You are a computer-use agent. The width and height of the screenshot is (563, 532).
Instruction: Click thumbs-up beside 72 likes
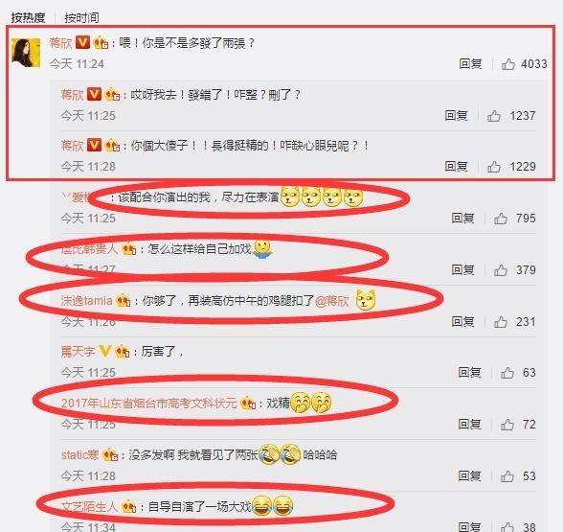coord(507,425)
